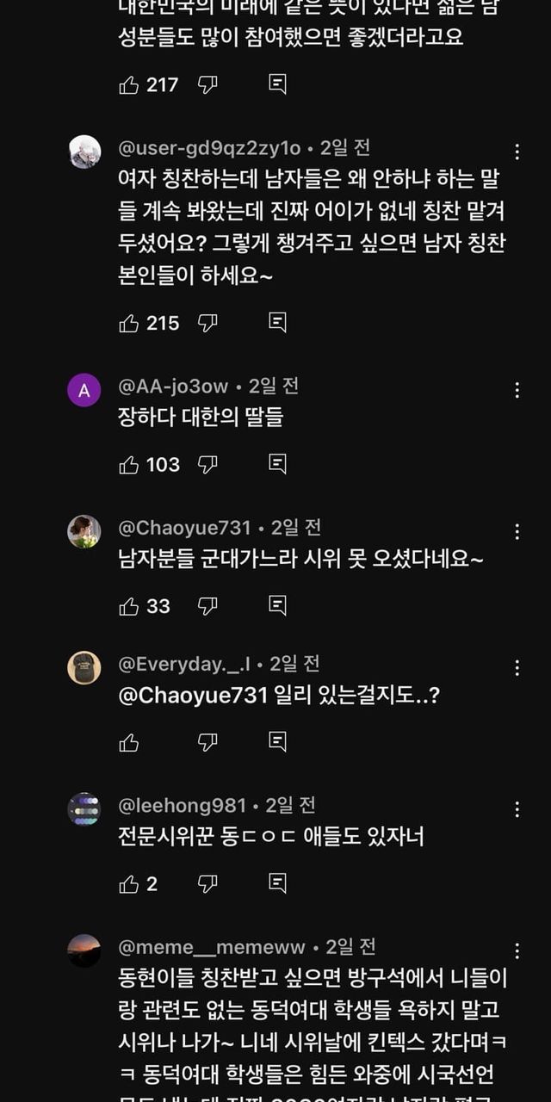551x1102 pixels.
Task: Dislike the @leehong981 comment
Action: [x=207, y=883]
